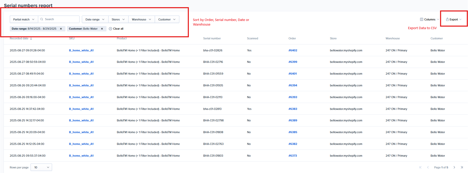The image size is (468, 173).
Task: Go to next page icon
Action: (x=454, y=167)
